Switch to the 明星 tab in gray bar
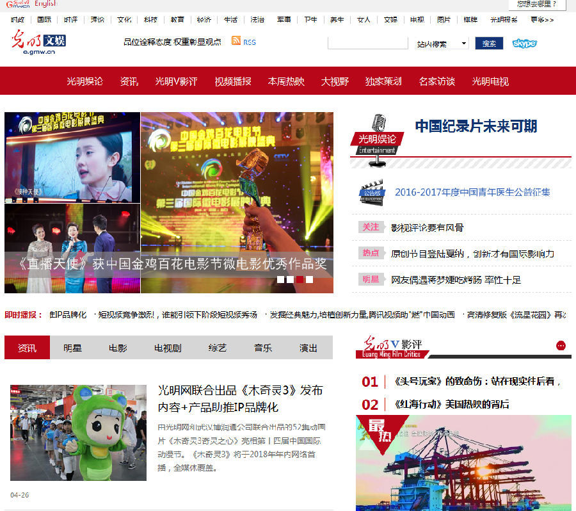576x511 pixels. [73, 348]
